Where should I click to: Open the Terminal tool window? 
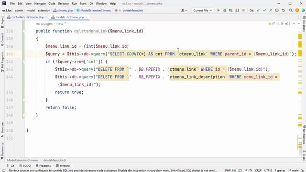pos(63,166)
